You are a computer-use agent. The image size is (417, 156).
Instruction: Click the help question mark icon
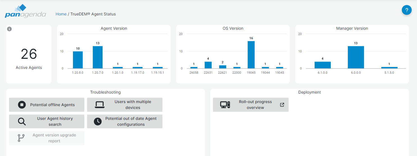(x=407, y=10)
